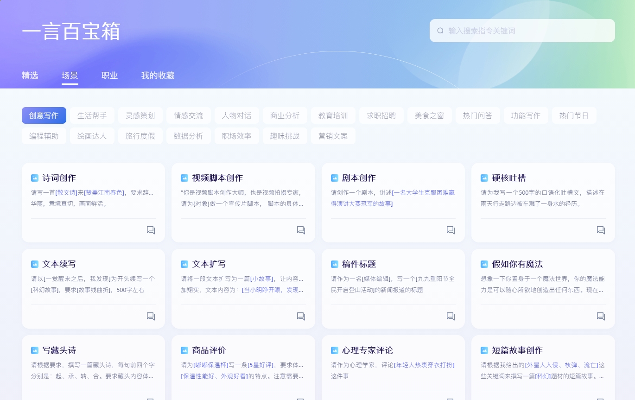Filter by 营销文案 category
Image resolution: width=635 pixels, height=400 pixels.
(333, 136)
